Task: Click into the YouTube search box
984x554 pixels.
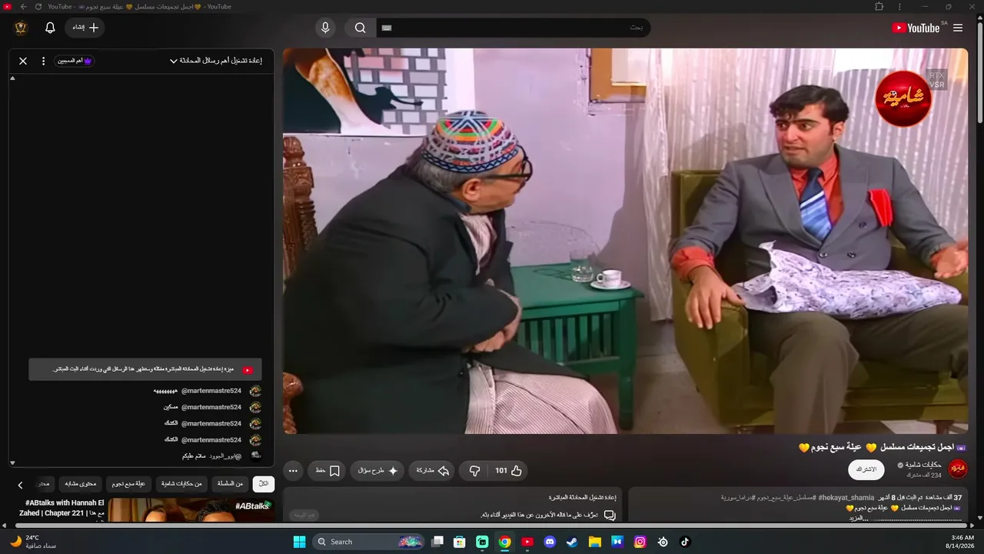Action: tap(513, 28)
